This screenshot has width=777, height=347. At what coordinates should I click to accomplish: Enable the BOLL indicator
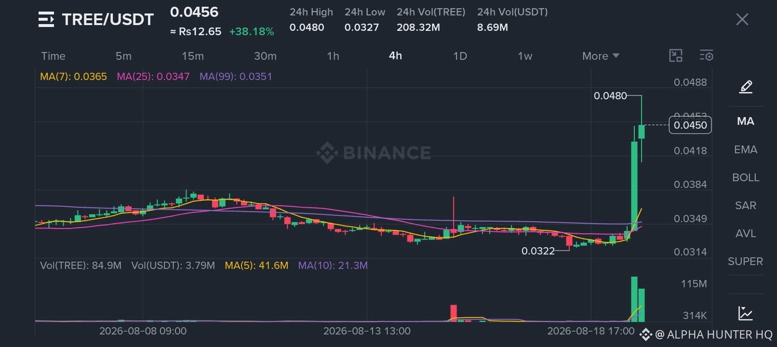[746, 177]
